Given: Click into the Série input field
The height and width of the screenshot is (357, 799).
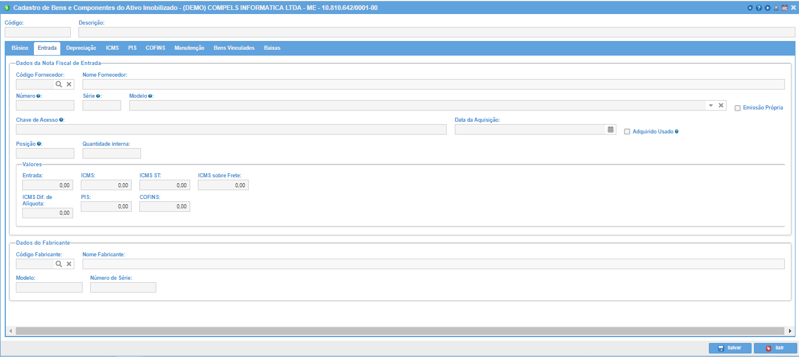Looking at the screenshot, I should pyautogui.click(x=102, y=105).
